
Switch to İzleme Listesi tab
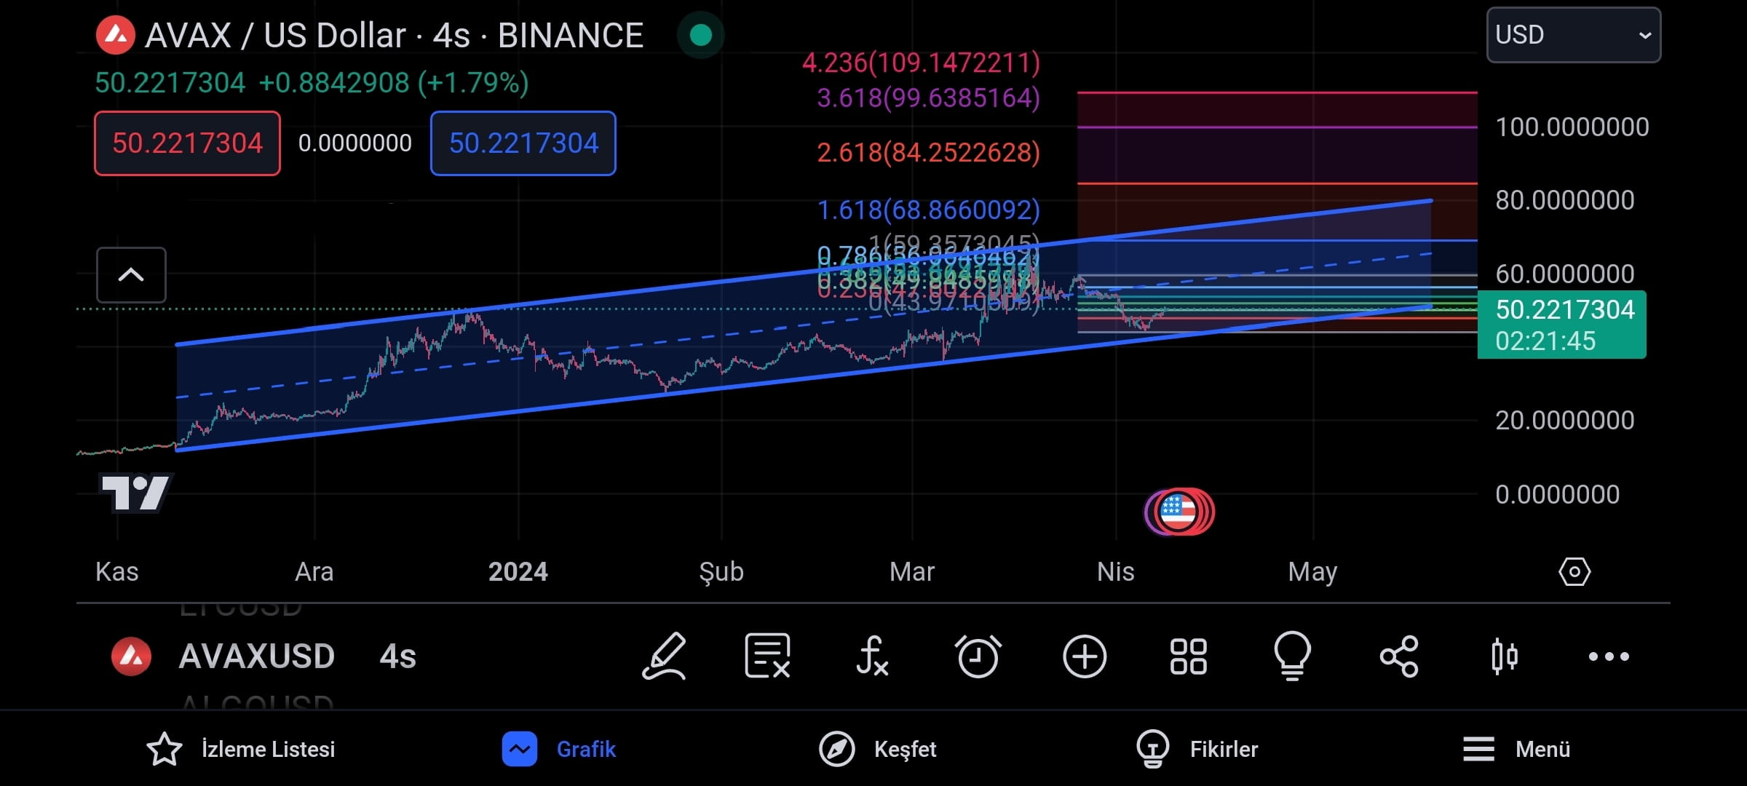click(241, 749)
